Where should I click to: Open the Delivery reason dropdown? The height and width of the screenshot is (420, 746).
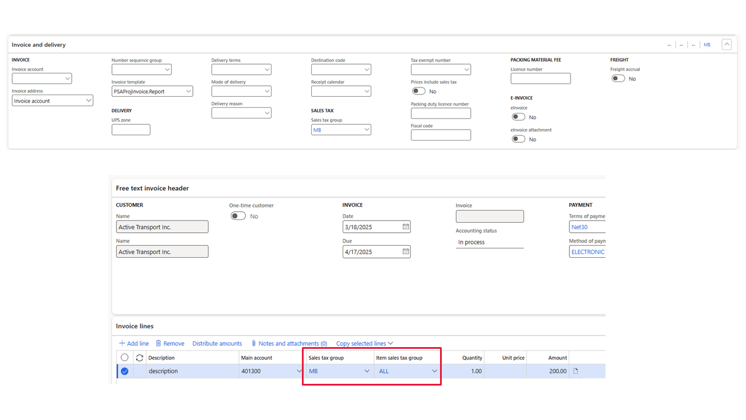266,113
